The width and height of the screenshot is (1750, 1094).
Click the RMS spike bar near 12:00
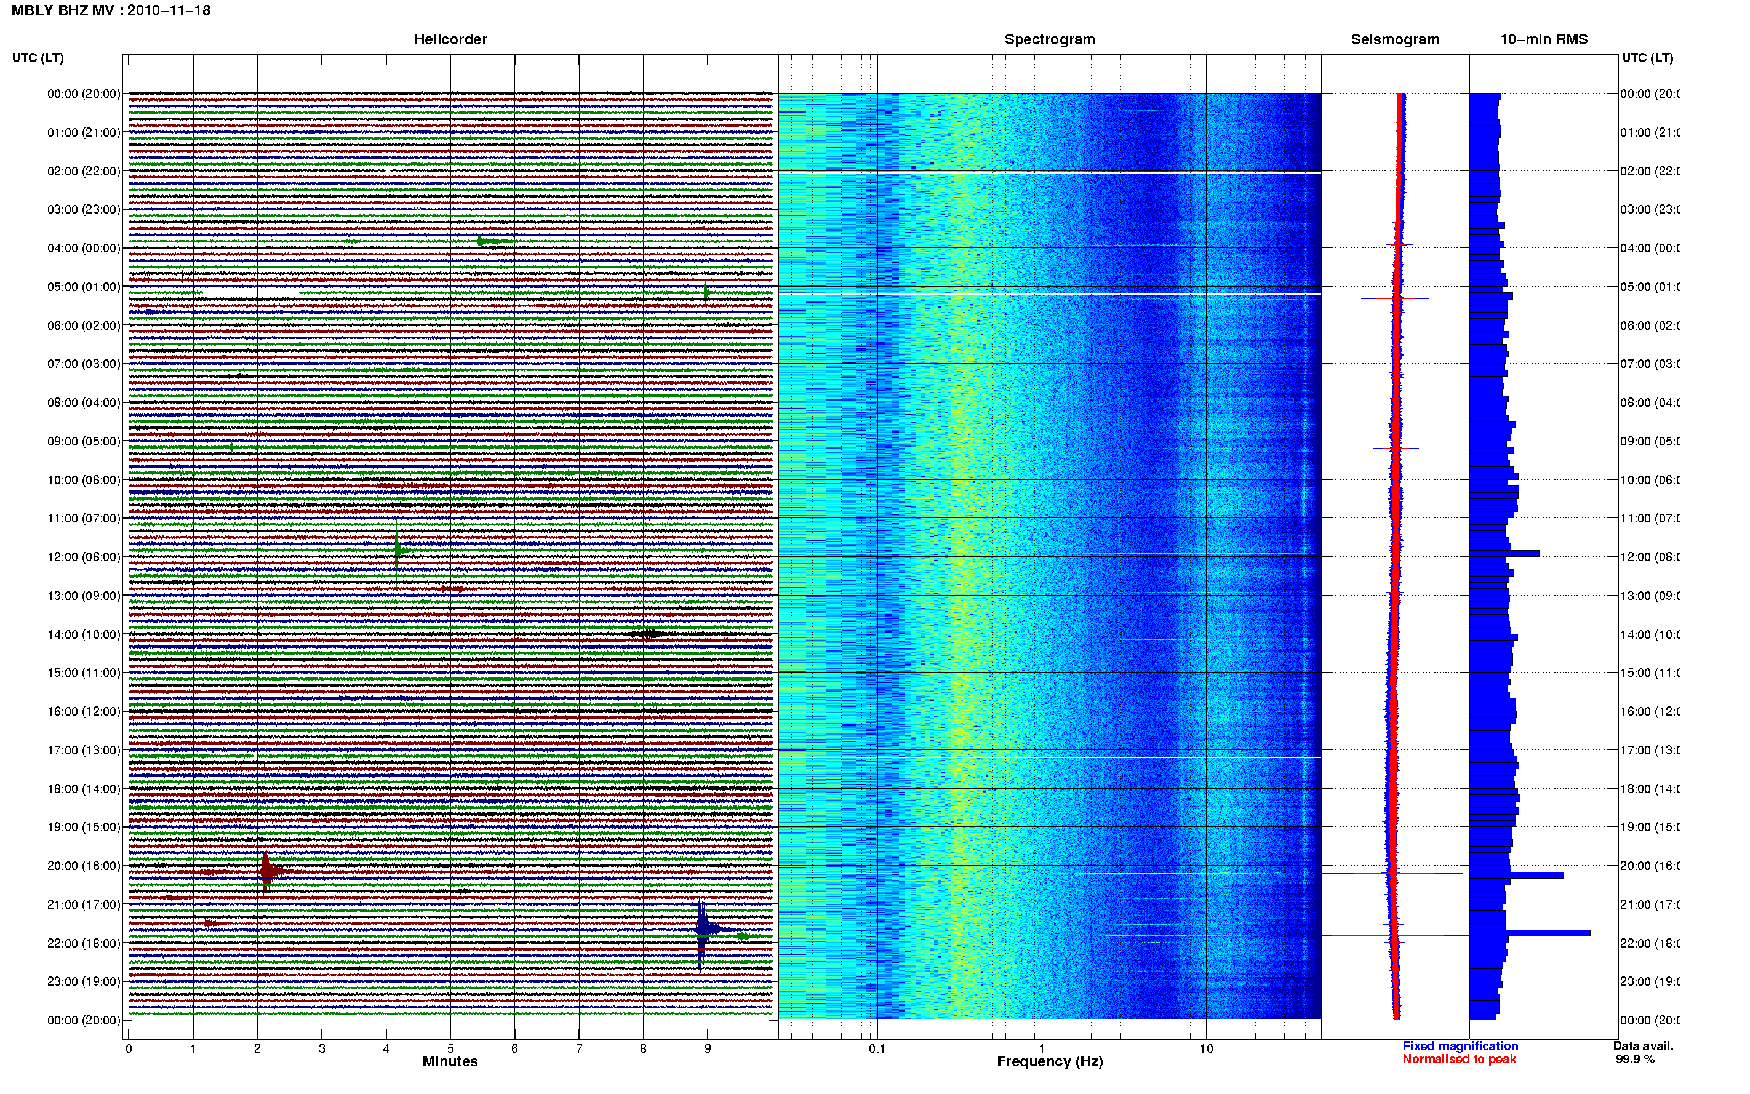pos(1504,554)
